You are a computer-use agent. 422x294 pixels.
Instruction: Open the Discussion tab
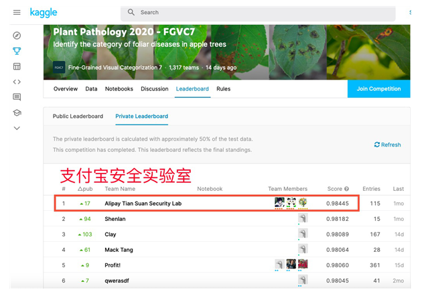pyautogui.click(x=155, y=89)
